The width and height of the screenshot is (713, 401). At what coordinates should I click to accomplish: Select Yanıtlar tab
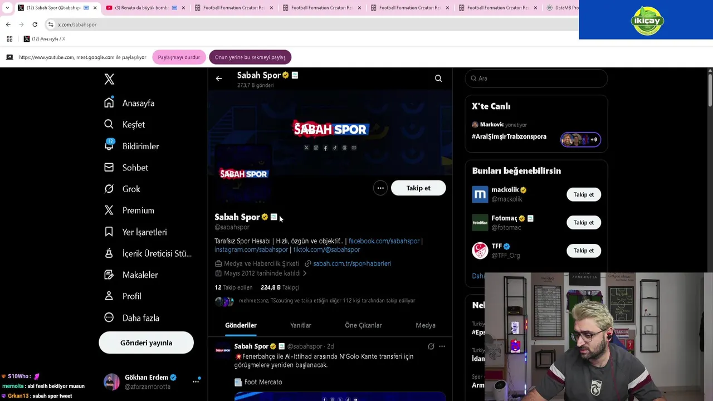click(x=301, y=325)
